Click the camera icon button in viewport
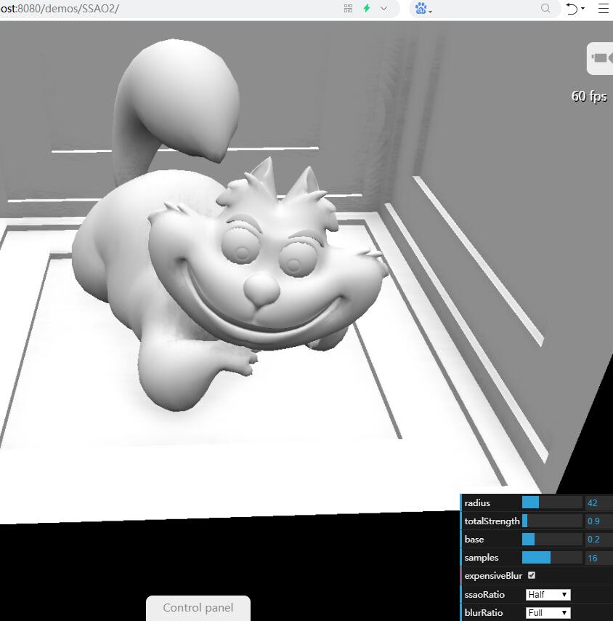613x621 pixels. 601,58
